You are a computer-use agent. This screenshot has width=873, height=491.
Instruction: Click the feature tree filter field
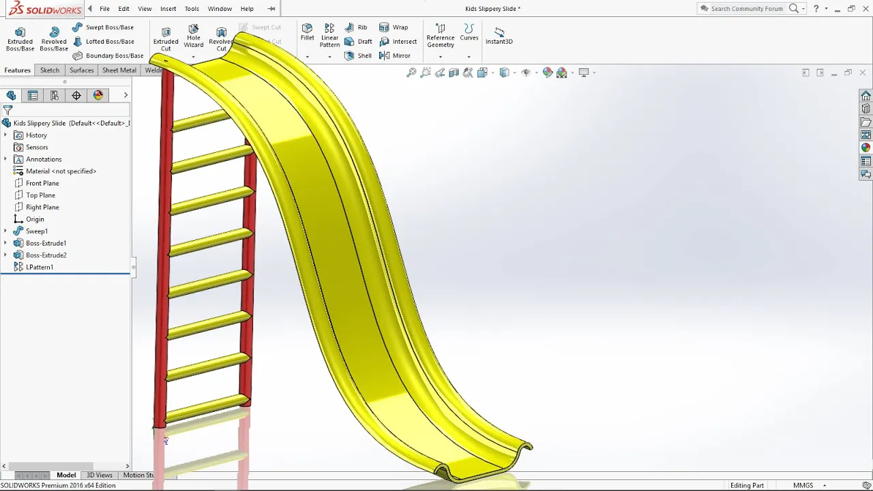pyautogui.click(x=65, y=110)
